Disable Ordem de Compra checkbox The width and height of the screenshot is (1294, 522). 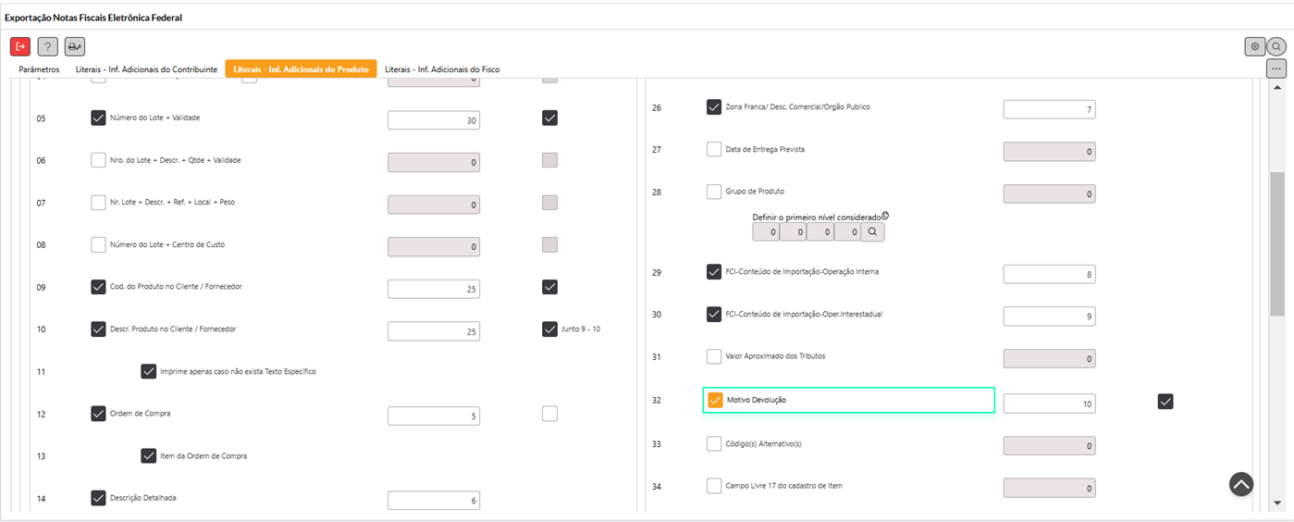pos(98,414)
